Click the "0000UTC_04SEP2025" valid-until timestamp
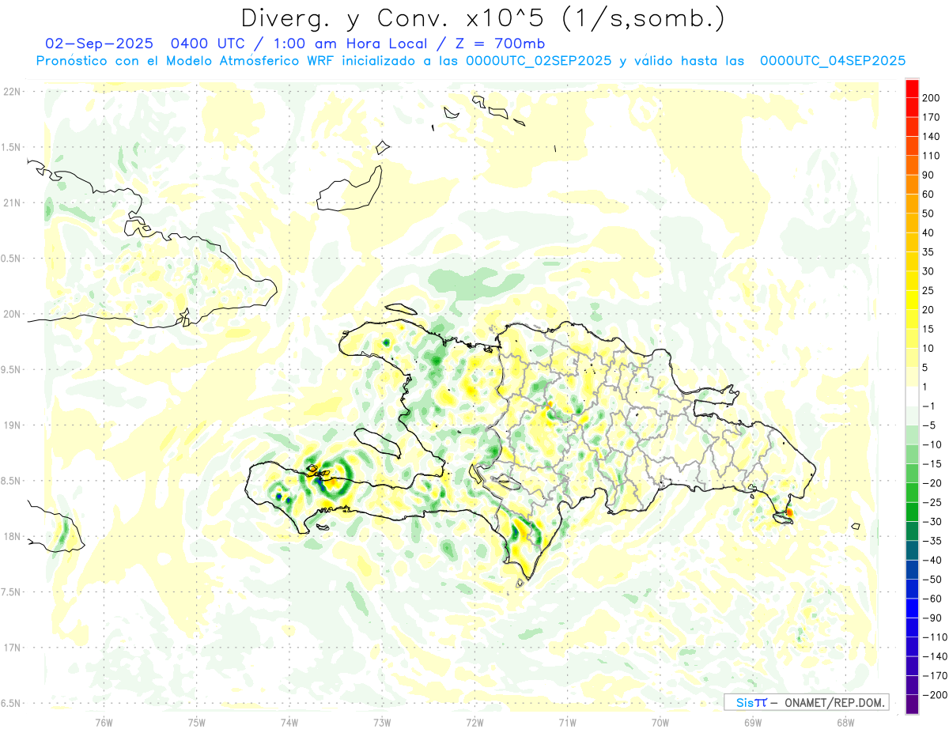 point(833,61)
